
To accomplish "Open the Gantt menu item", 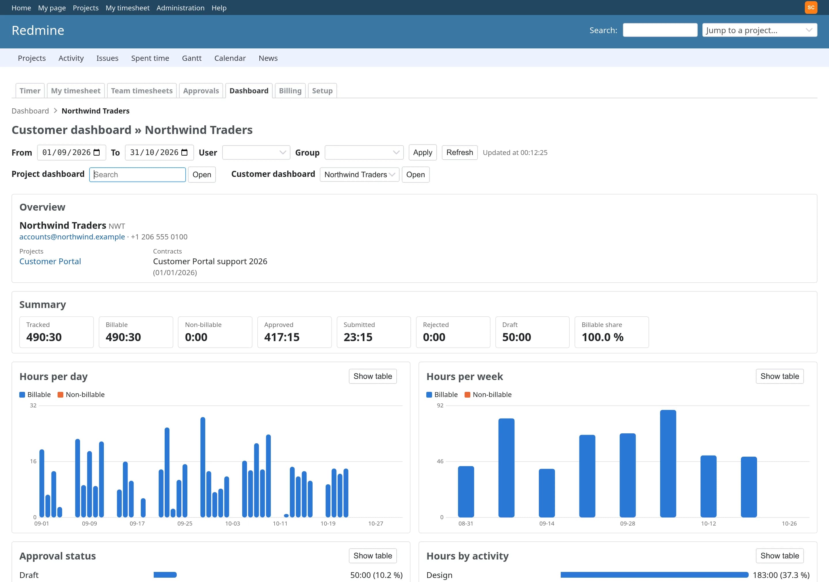I will [192, 58].
